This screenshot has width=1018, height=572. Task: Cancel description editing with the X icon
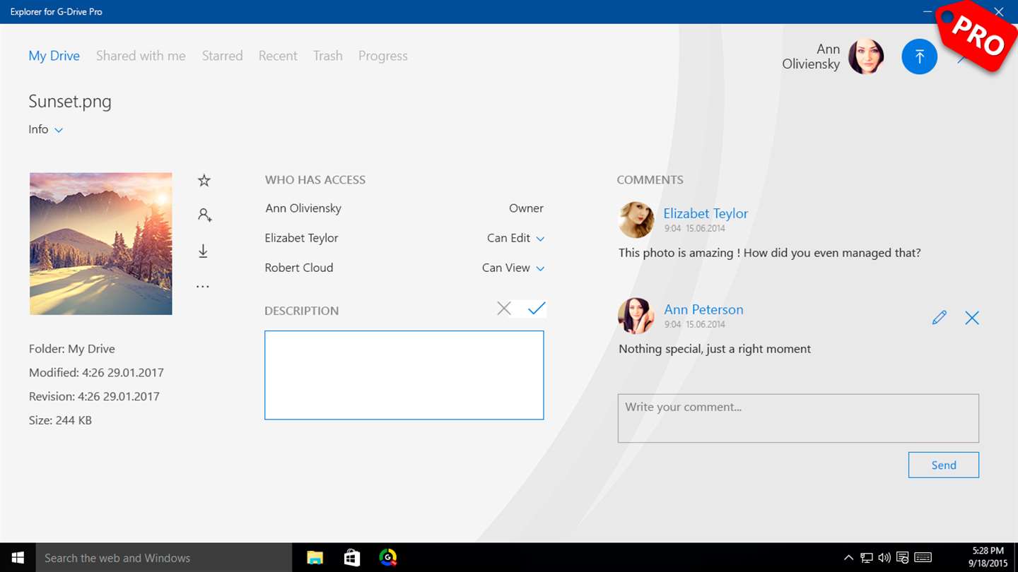pyautogui.click(x=503, y=309)
